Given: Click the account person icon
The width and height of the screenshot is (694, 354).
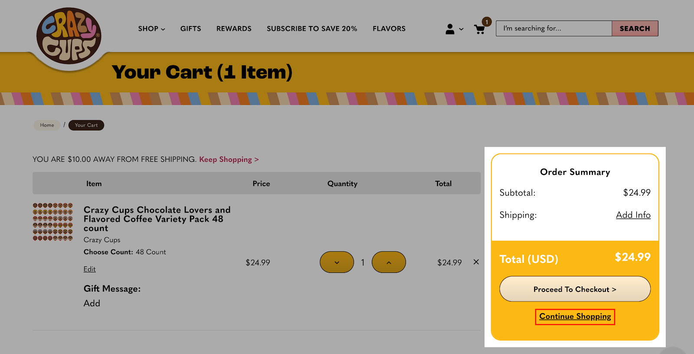Looking at the screenshot, I should (449, 29).
